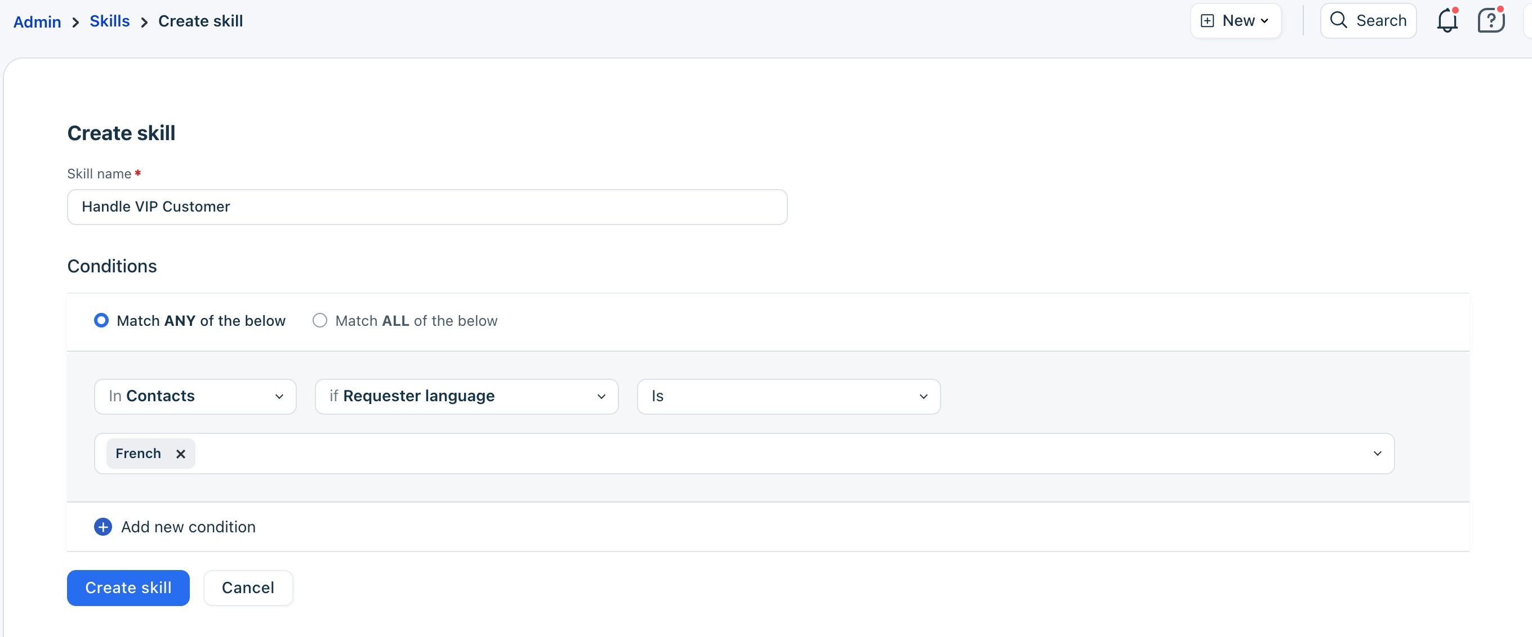Navigate to Skills breadcrumb link
Screen dimensions: 1532x637
click(109, 21)
